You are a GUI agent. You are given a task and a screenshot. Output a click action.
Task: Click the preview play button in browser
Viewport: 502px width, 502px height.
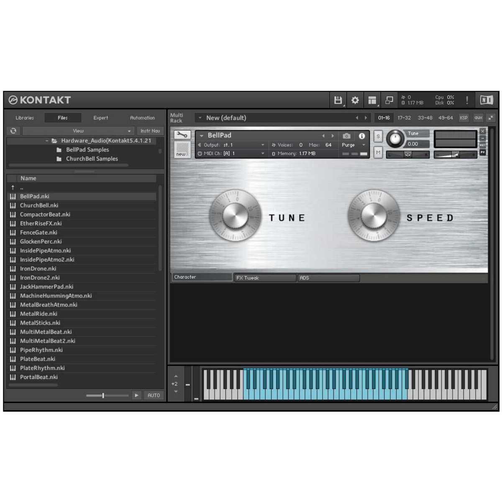pyautogui.click(x=136, y=395)
